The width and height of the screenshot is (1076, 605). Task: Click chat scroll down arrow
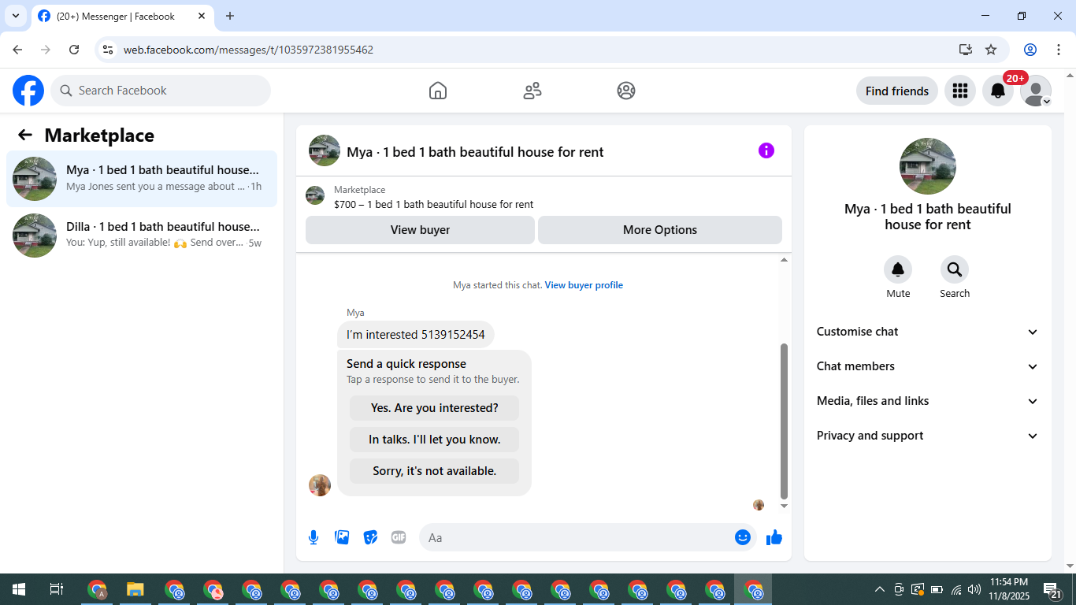pyautogui.click(x=784, y=506)
